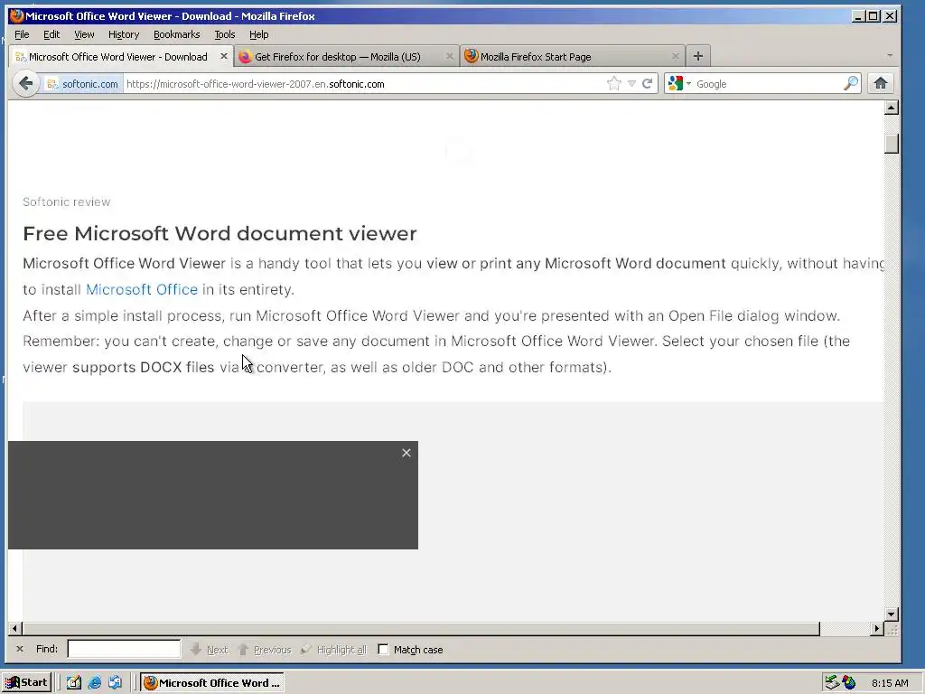Launch Internet Explorer from quick launch

point(94,682)
